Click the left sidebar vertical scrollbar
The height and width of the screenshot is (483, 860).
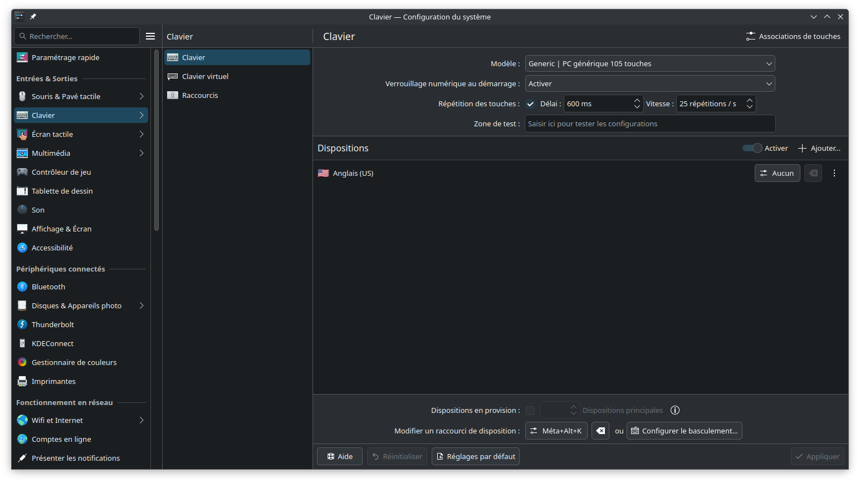click(157, 140)
